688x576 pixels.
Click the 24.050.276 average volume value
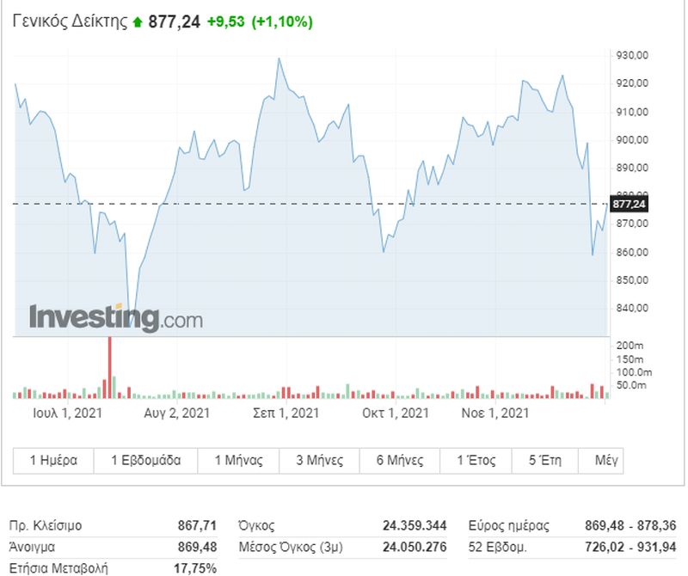pos(415,547)
